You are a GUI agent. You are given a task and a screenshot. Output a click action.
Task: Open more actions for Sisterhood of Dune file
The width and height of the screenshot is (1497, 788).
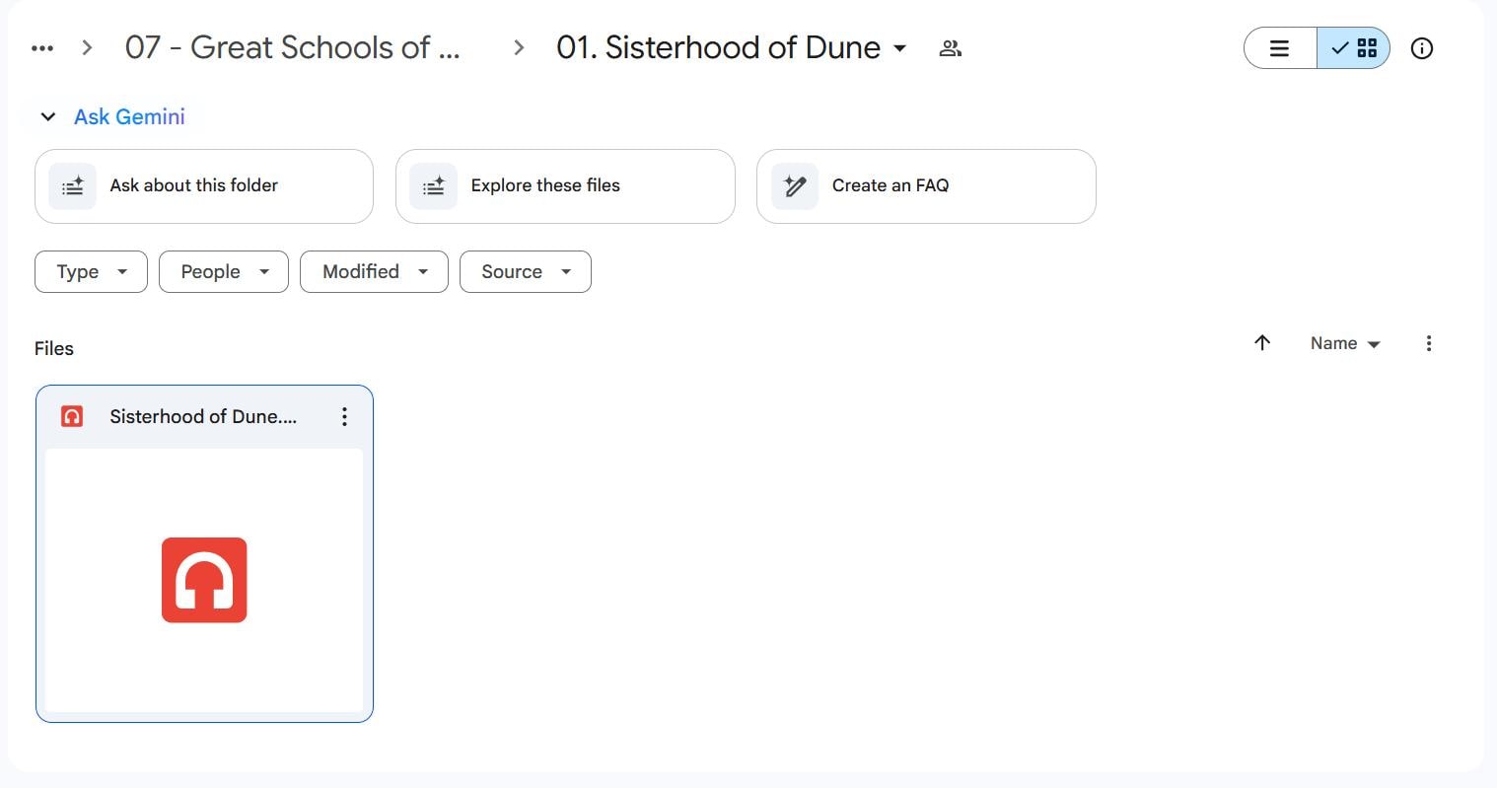point(344,416)
